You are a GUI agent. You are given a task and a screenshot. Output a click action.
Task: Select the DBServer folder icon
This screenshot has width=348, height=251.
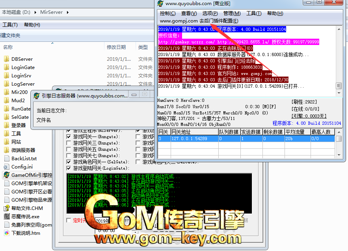click(6, 59)
